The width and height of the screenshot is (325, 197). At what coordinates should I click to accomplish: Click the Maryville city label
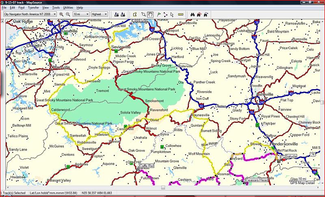pos(61,67)
